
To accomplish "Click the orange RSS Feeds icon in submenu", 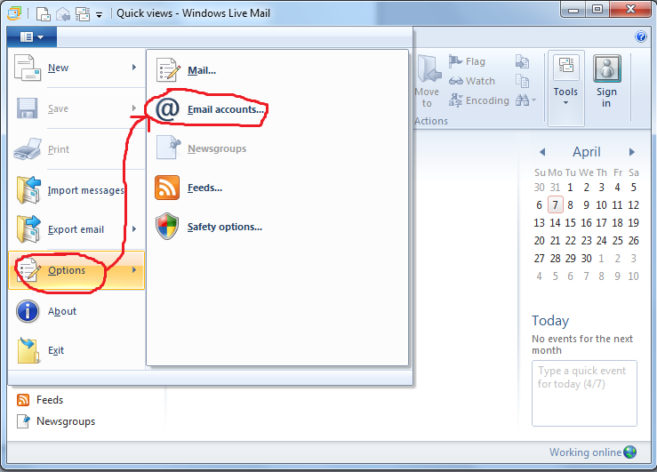I will (x=167, y=188).
